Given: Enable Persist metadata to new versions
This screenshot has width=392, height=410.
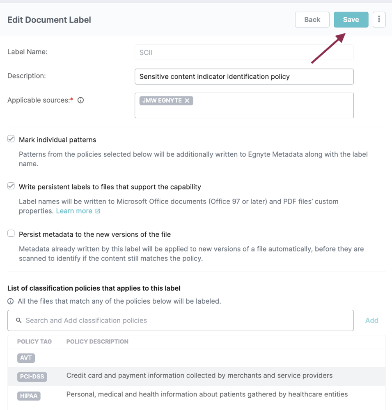Looking at the screenshot, I should 11,234.
